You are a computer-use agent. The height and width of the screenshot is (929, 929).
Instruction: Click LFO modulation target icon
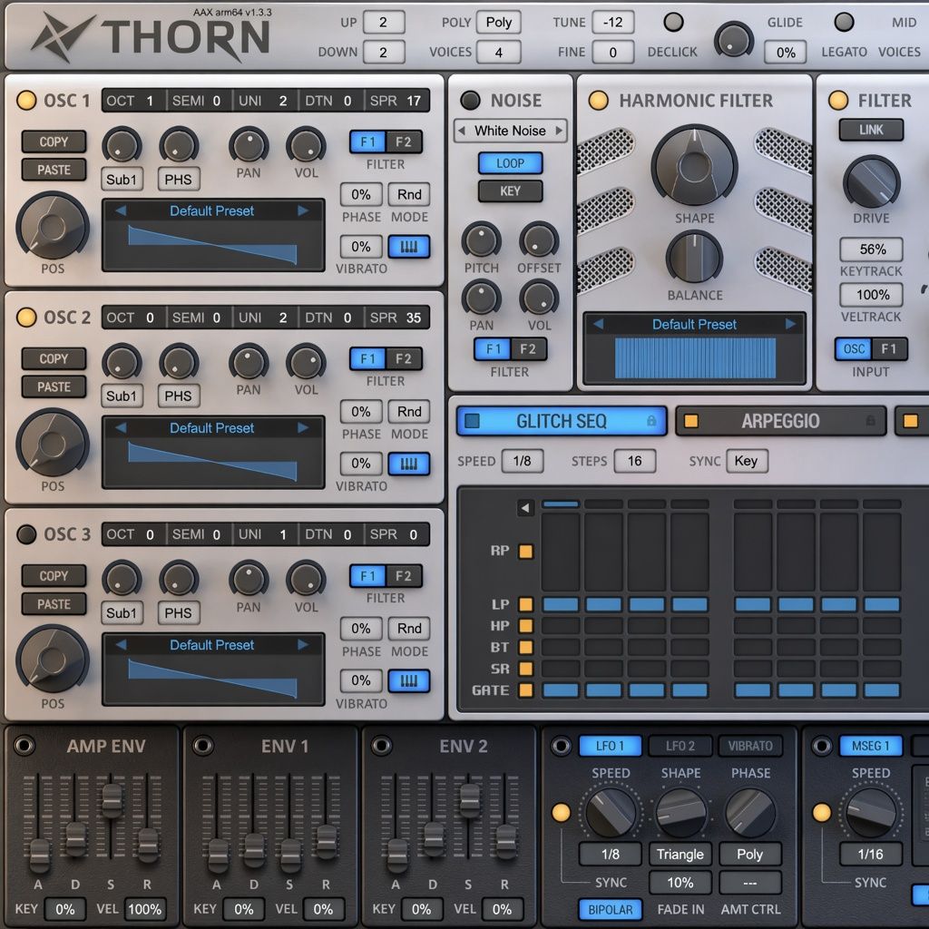pyautogui.click(x=561, y=746)
